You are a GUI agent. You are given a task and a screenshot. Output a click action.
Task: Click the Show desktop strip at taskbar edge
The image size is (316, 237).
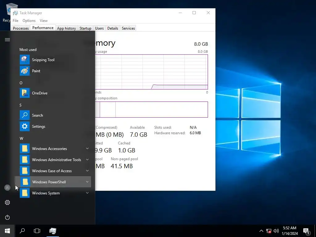click(315, 231)
